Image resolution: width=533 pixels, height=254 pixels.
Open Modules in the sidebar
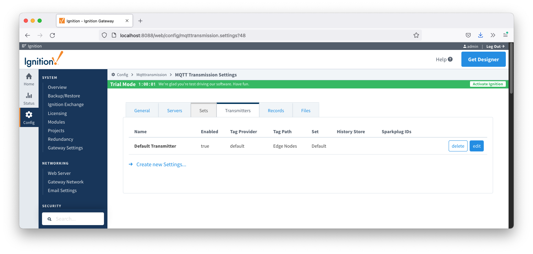pos(56,122)
